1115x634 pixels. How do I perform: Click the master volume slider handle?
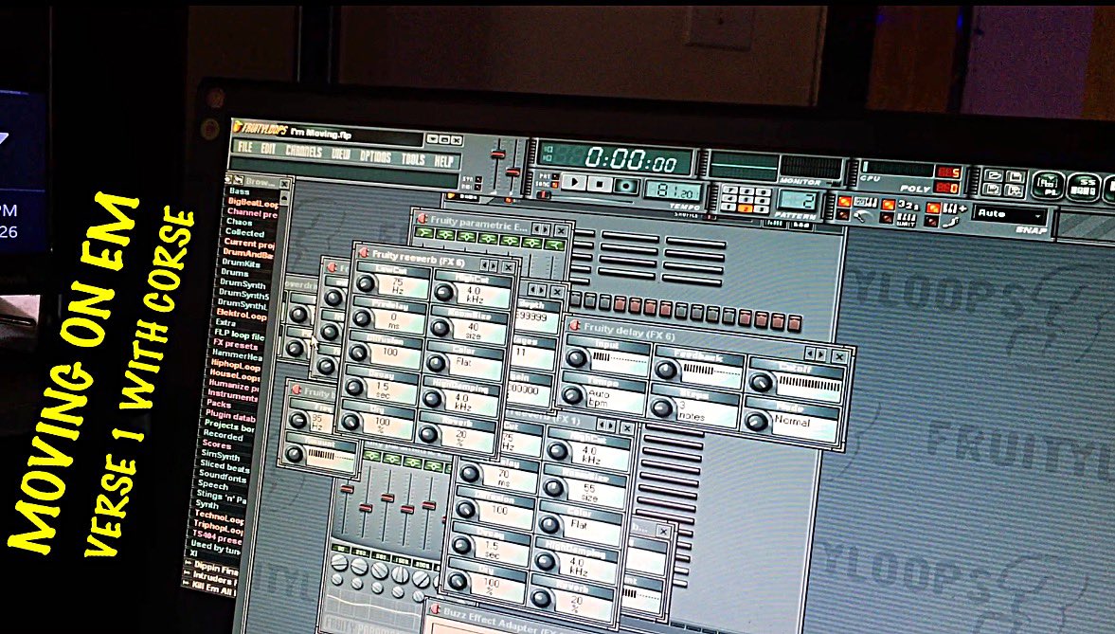tap(498, 154)
